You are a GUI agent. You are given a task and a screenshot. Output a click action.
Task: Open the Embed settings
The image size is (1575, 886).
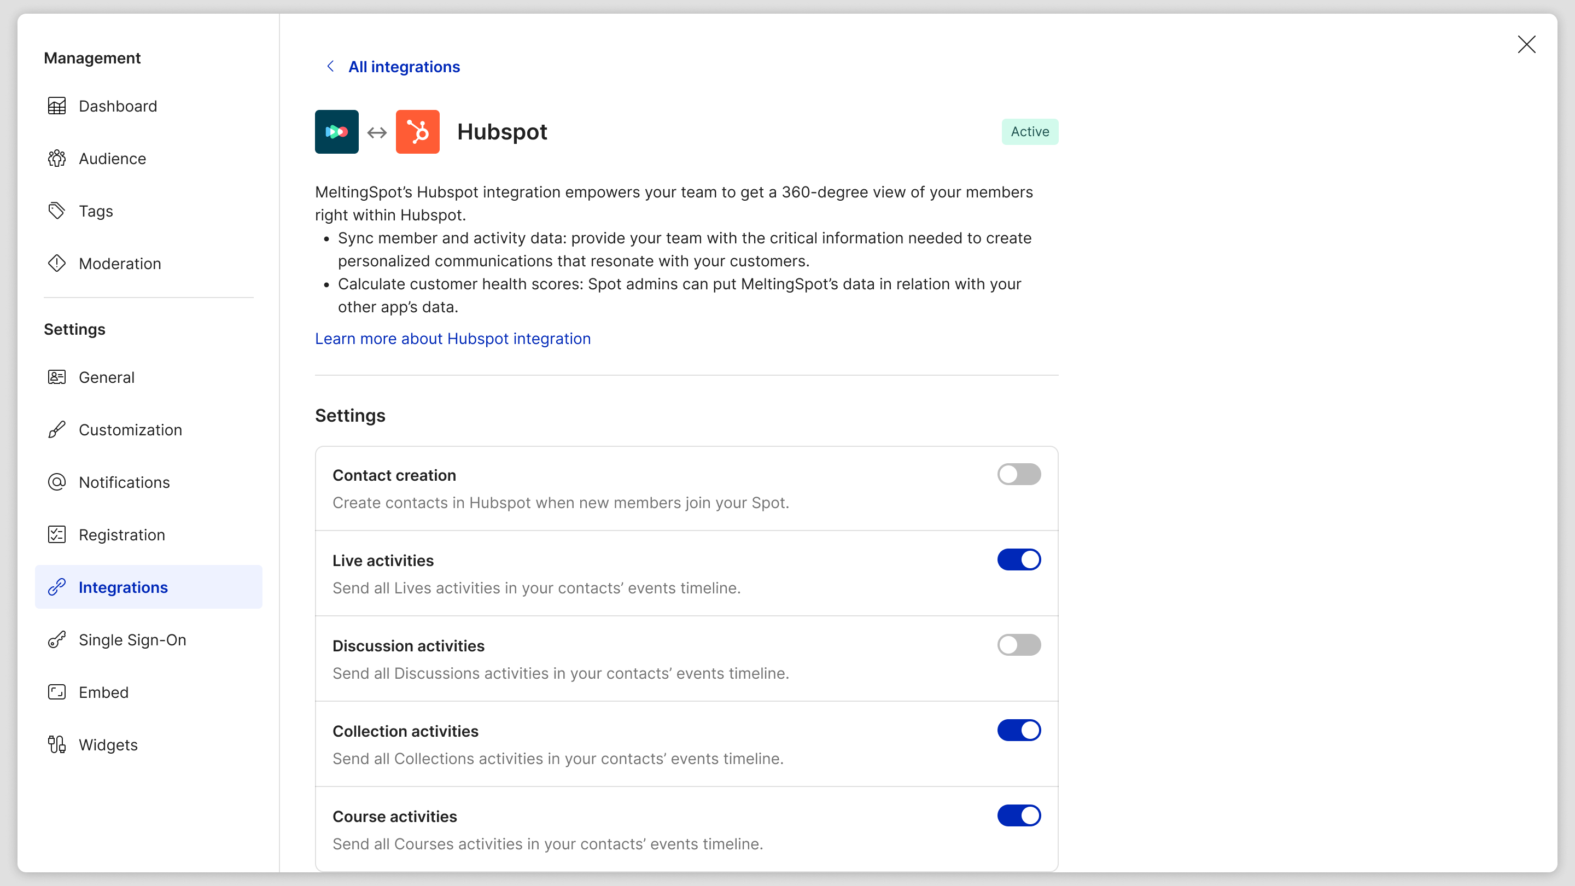(x=104, y=692)
